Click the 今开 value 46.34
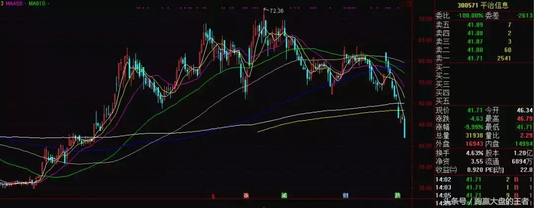534x208 pixels. coord(525,110)
